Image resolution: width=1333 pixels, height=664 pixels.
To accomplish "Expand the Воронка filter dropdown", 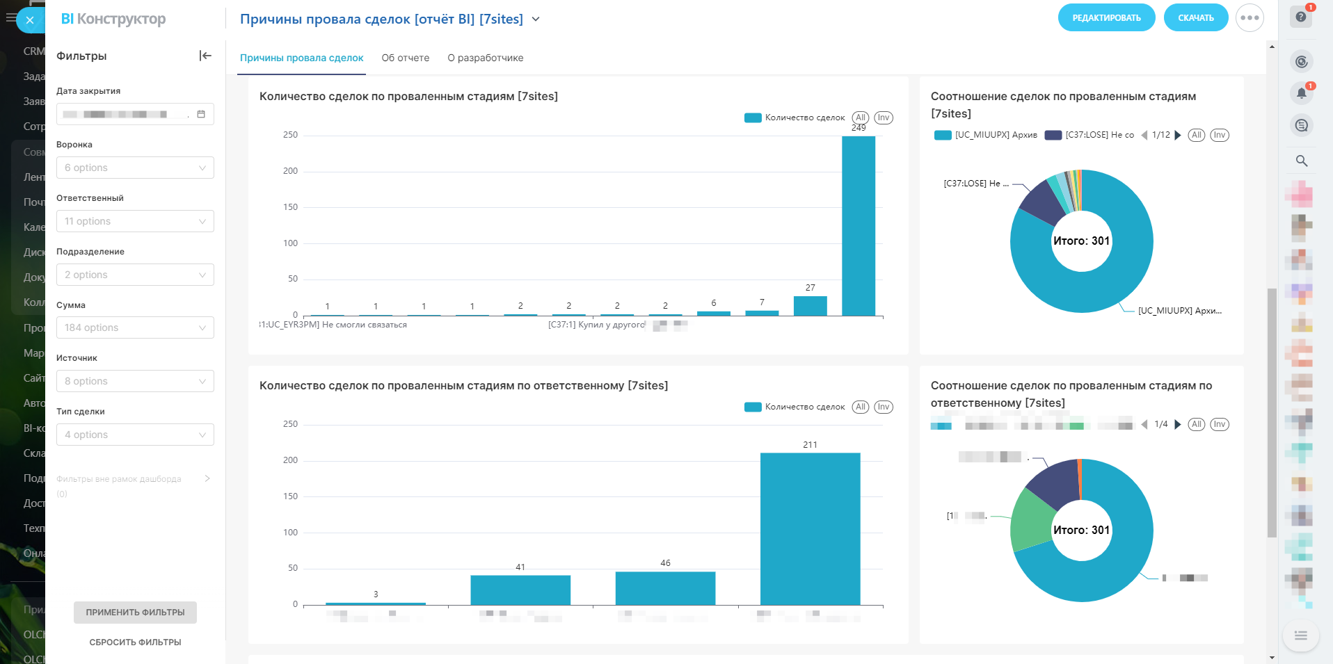I will 135,168.
